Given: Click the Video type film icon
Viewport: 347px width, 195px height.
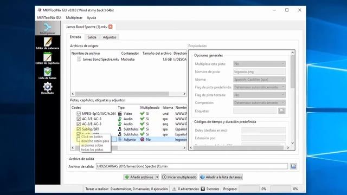Looking at the screenshot, I should (x=120, y=114).
